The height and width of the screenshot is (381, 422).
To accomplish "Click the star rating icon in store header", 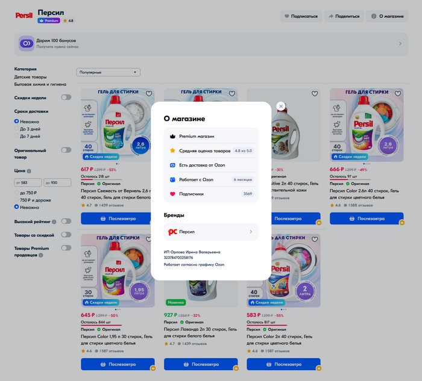I will pos(65,20).
